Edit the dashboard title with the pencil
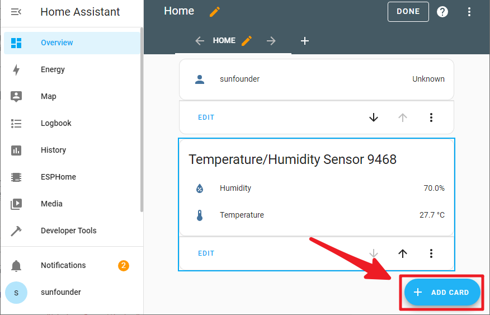The width and height of the screenshot is (490, 315). click(x=215, y=12)
